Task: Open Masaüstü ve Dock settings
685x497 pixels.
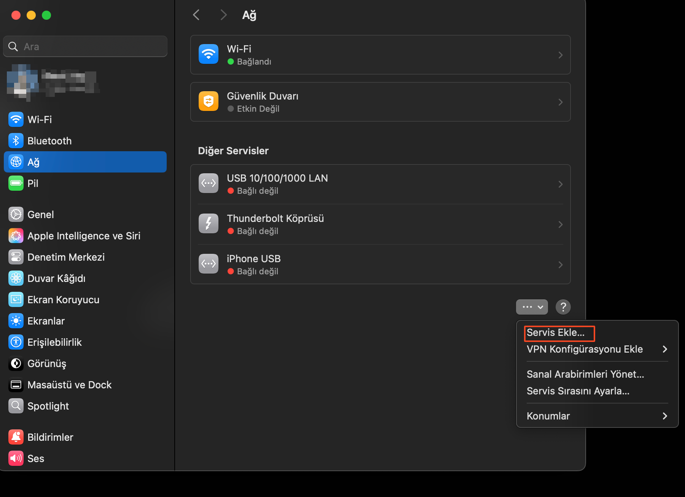Action: 85,385
